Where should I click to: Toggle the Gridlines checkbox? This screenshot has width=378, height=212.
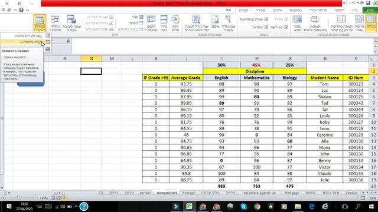[286, 27]
